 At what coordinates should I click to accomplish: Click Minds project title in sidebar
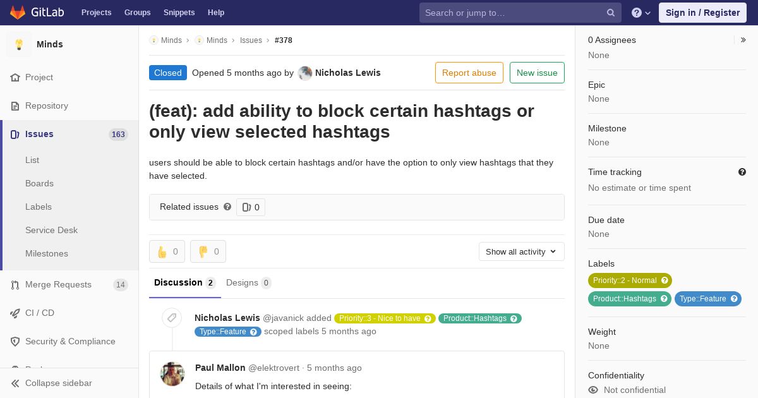click(50, 44)
